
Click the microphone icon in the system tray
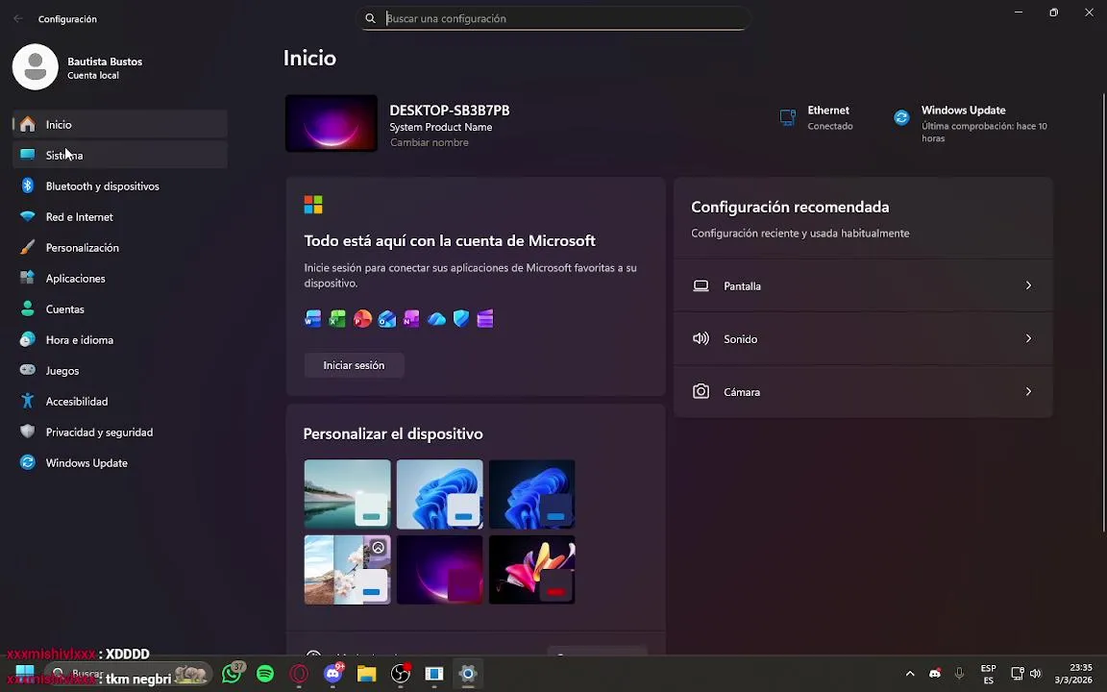(x=959, y=674)
